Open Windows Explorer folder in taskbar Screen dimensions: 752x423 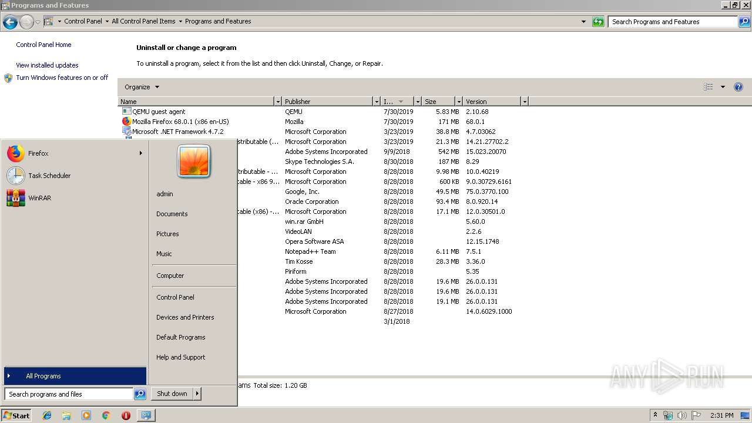click(x=66, y=415)
